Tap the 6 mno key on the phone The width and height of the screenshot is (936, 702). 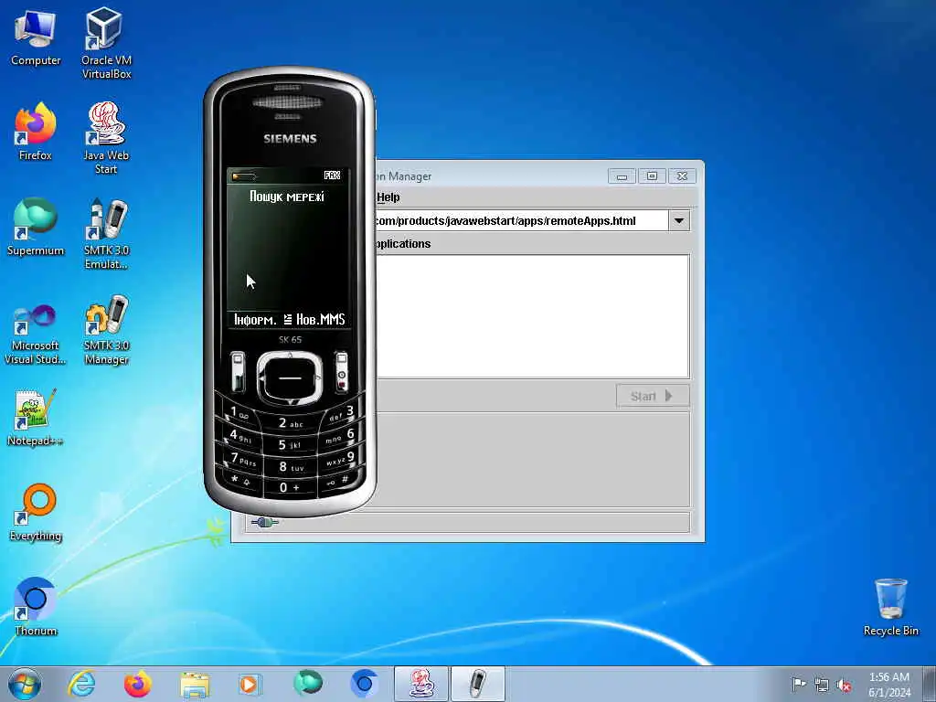341,436
